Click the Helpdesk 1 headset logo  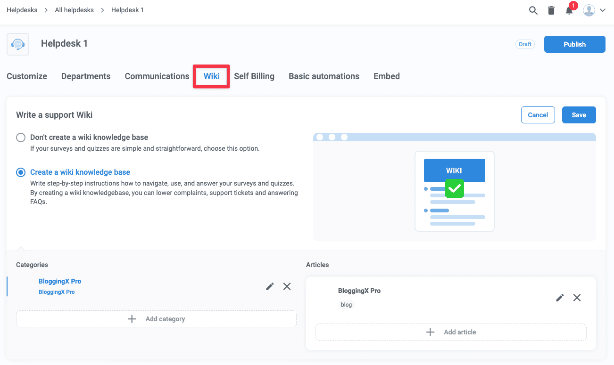[x=18, y=44]
